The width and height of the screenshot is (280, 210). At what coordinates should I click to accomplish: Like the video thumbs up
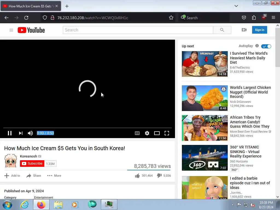pos(137,176)
